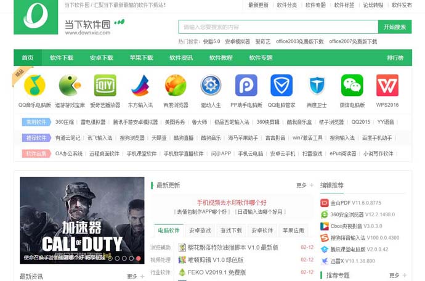This screenshot has height=281, width=425.
Task: Click the 浏览辅助 category label
Action: [x=161, y=247]
